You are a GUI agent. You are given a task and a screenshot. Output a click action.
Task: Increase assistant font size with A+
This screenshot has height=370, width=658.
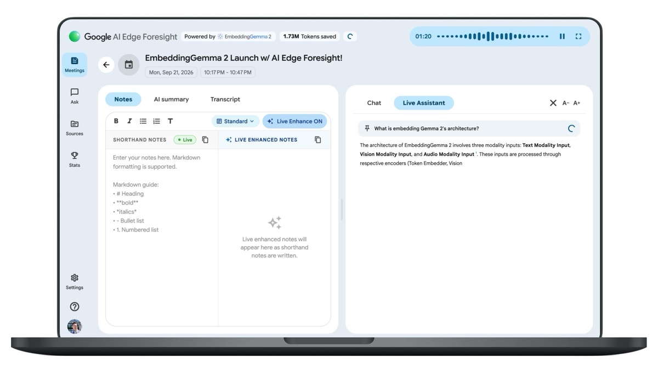[577, 103]
